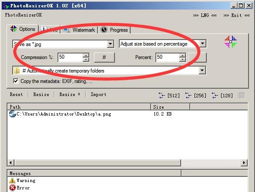
Task: Click the Warning message icon
Action: coord(12,180)
